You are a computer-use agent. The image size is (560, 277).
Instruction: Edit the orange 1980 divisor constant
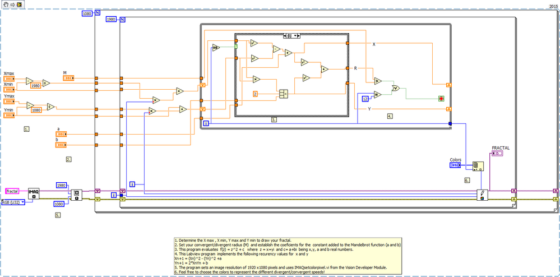[35, 86]
